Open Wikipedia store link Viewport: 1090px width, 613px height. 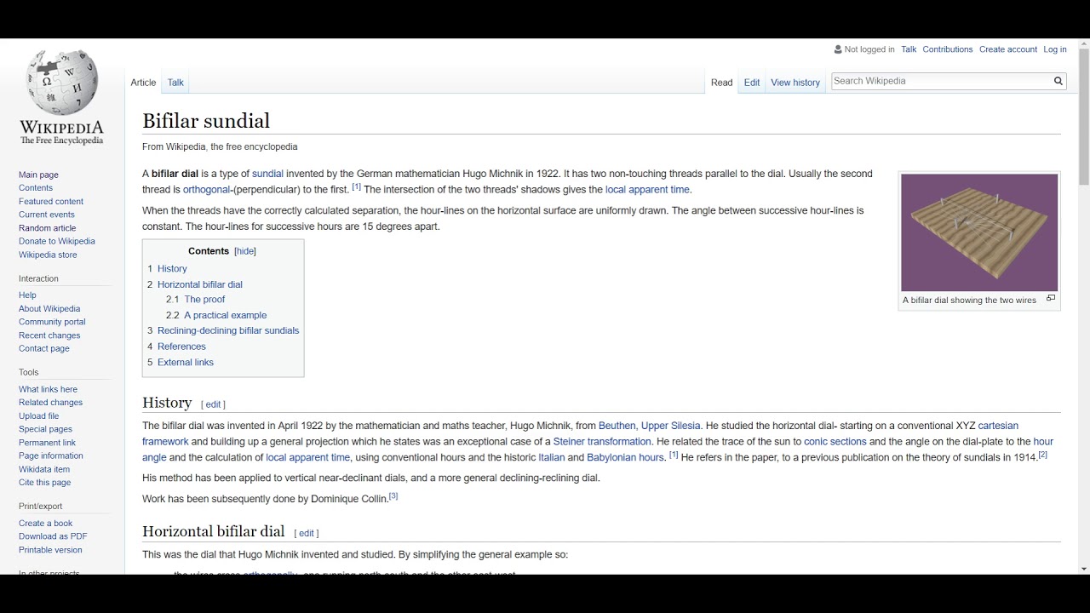pyautogui.click(x=48, y=255)
